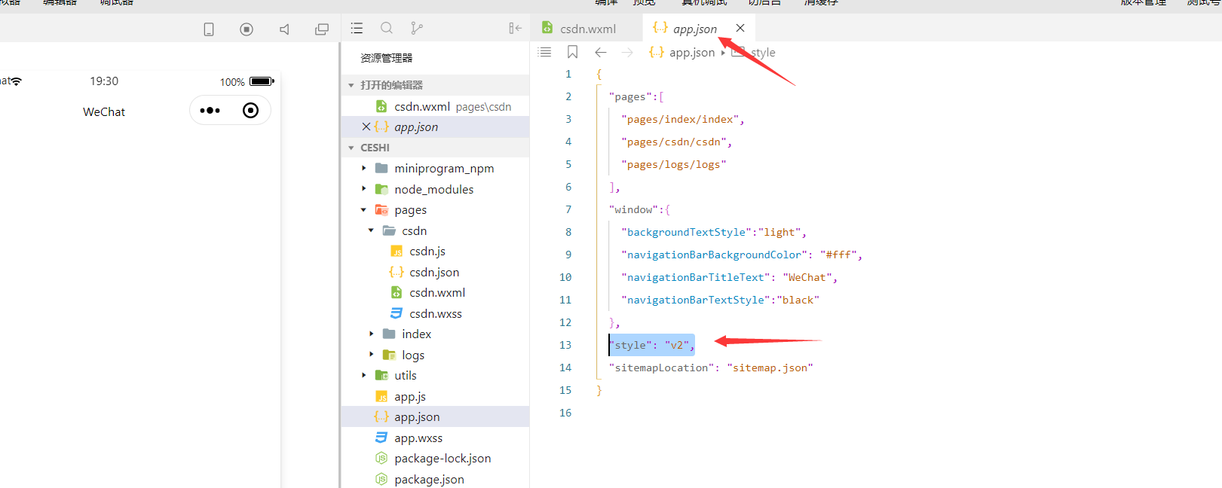
Task: Open csdn.wxml pages\csdn in open editors
Action: point(436,106)
